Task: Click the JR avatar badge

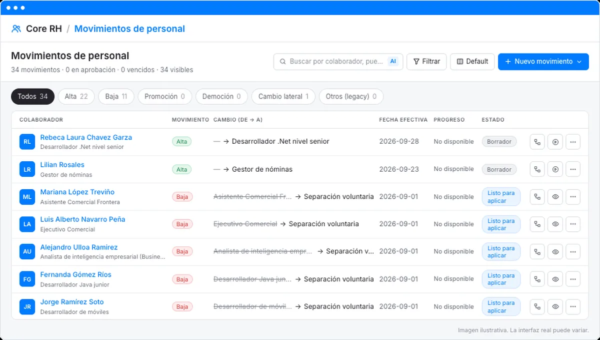Action: pos(27,306)
